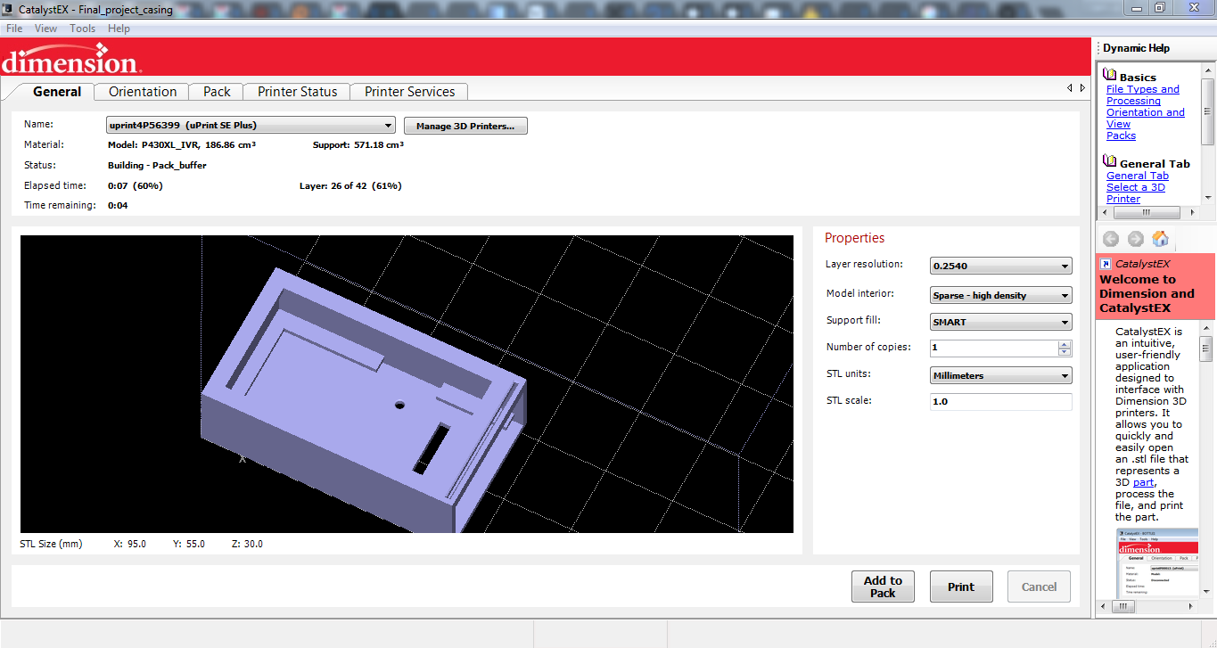Switch to the Pack tab

[x=217, y=92]
